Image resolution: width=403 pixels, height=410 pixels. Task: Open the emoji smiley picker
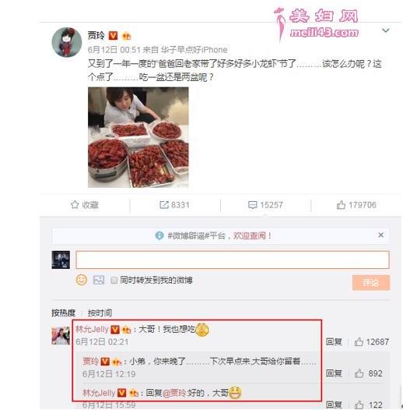[81, 280]
